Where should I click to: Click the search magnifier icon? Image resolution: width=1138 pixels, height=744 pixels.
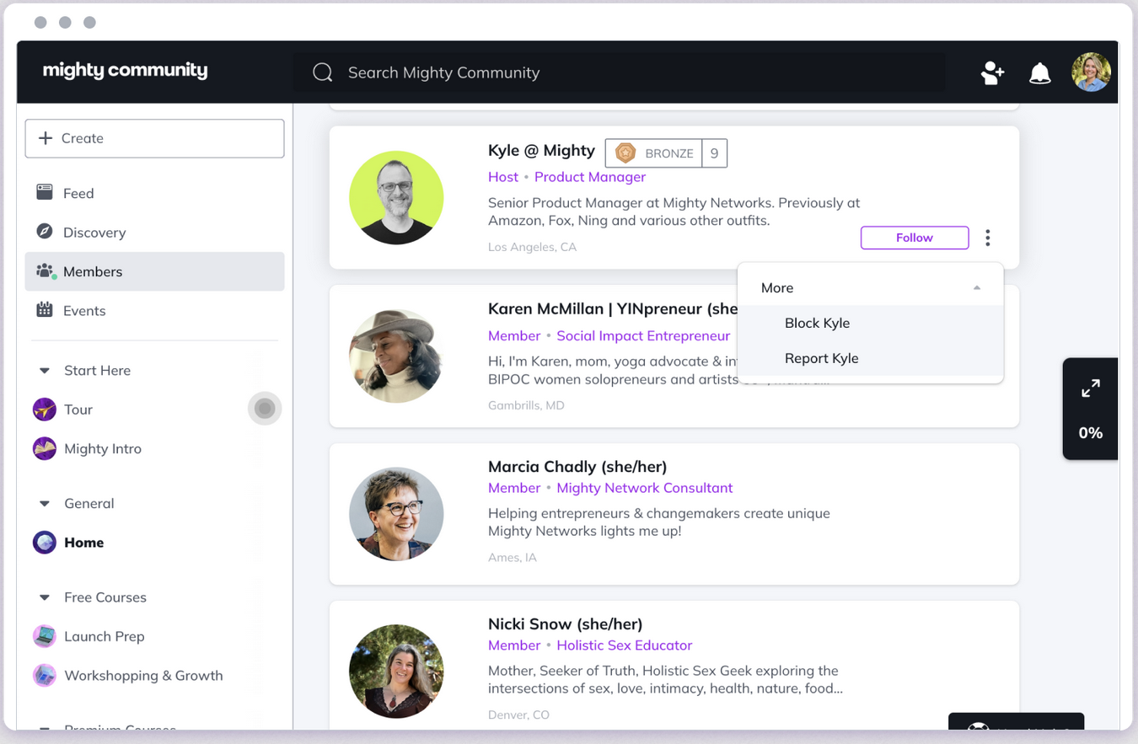click(x=322, y=72)
